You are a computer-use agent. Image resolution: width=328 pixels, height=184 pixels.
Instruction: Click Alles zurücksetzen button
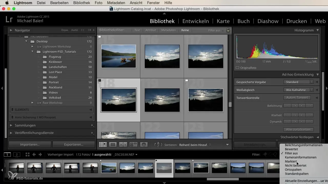click(x=299, y=130)
